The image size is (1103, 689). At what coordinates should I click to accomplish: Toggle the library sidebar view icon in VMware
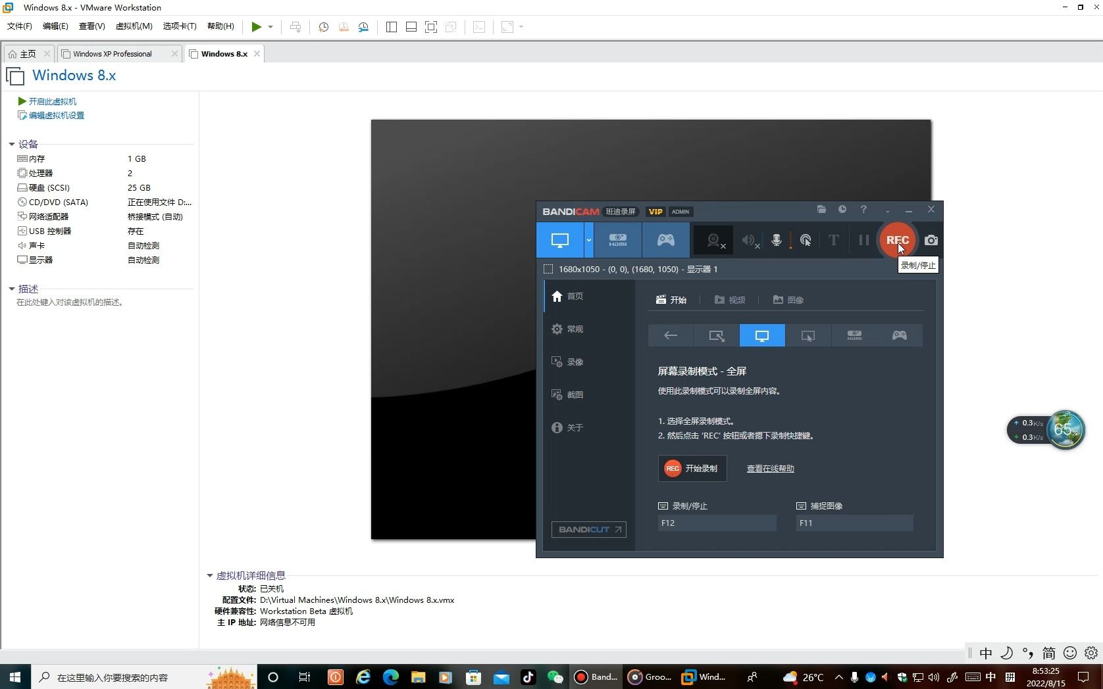(x=391, y=27)
